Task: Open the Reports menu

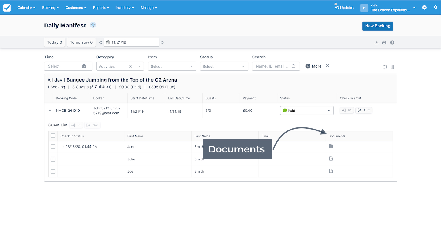Action: click(x=101, y=8)
